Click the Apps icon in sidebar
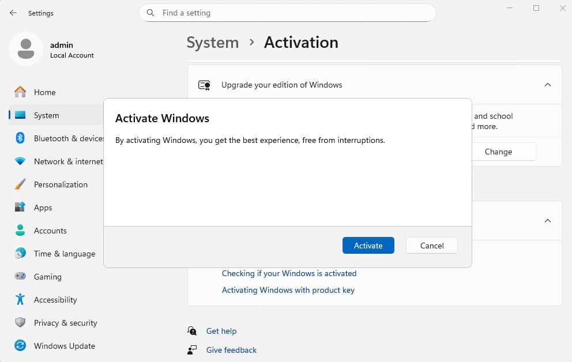 [20, 207]
